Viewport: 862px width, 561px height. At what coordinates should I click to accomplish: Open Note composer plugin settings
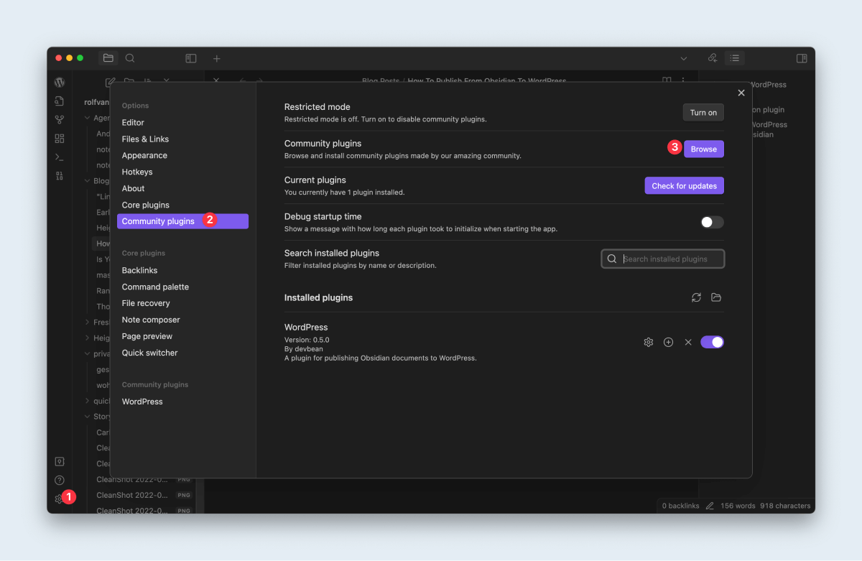(182, 320)
